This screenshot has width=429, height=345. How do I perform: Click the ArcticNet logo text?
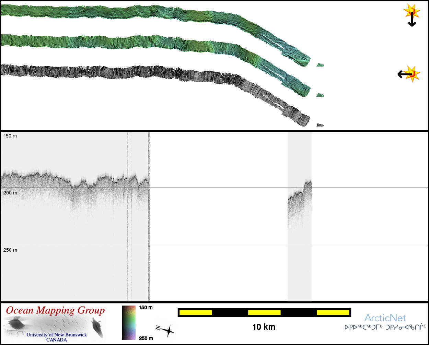pos(385,318)
